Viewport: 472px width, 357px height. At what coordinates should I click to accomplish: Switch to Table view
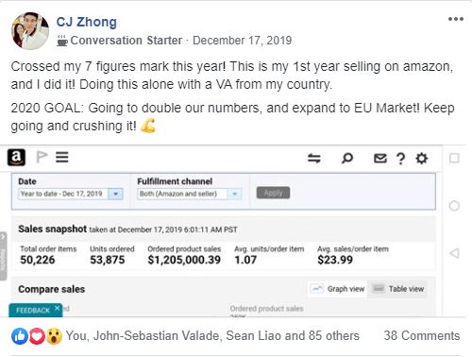coord(397,289)
